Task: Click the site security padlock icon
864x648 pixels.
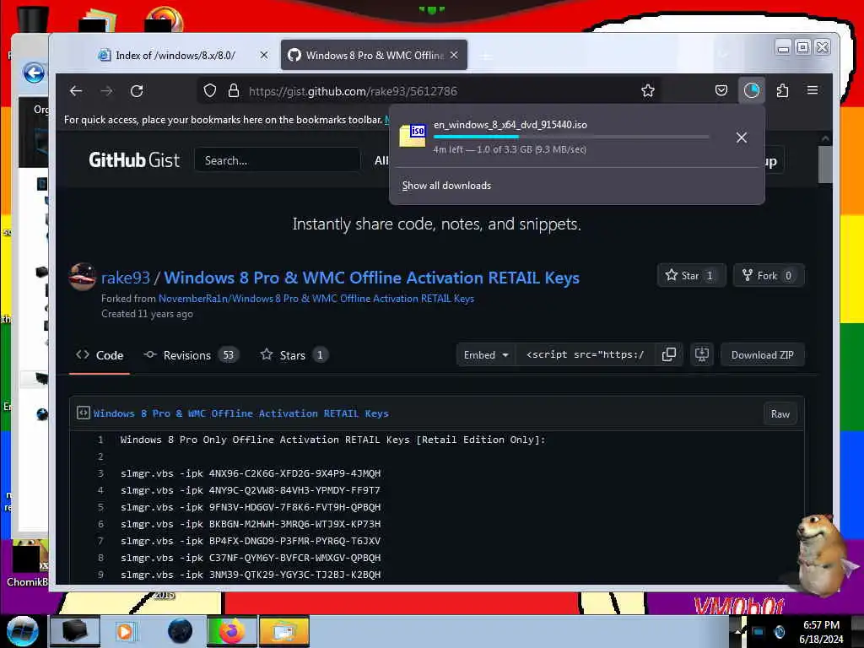Action: tap(234, 91)
